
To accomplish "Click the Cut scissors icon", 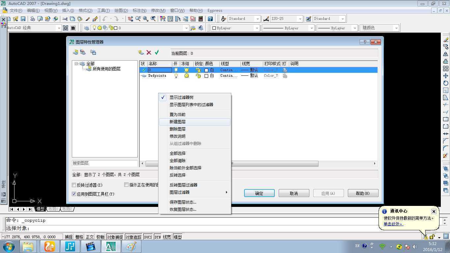I will click(x=65, y=19).
